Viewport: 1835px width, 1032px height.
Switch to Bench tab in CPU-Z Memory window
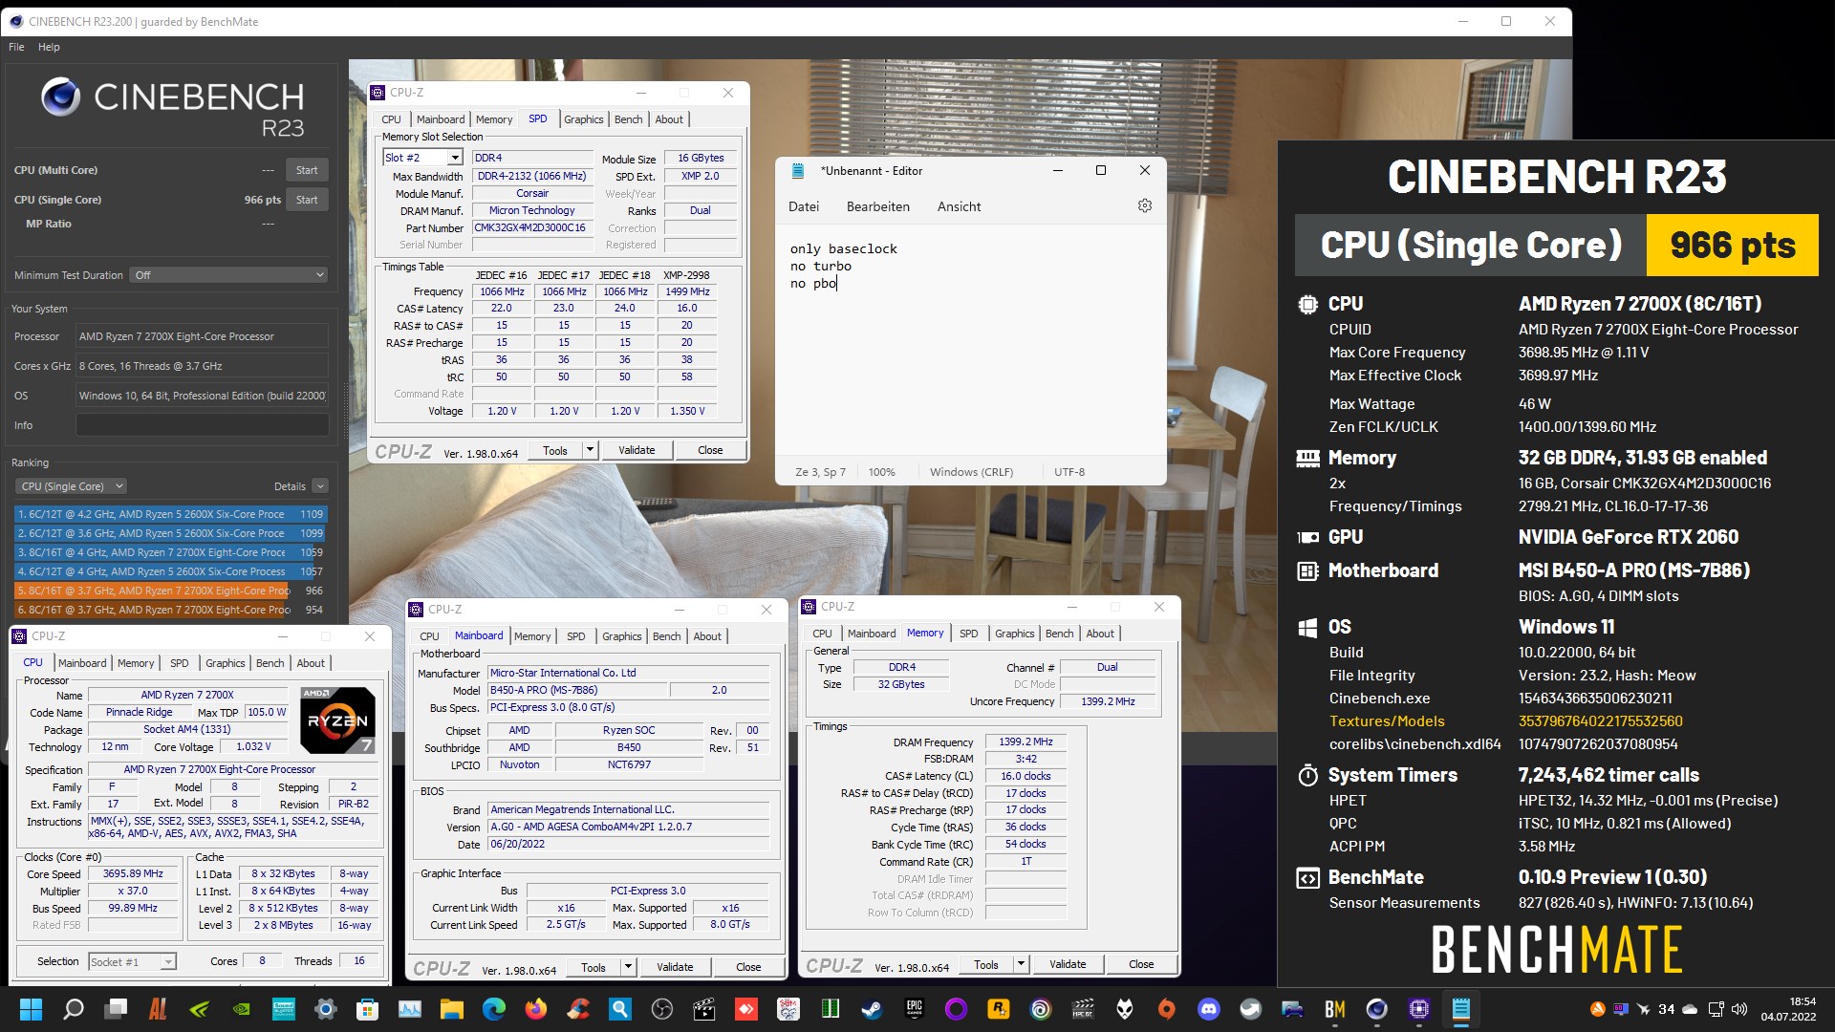pos(1059,634)
